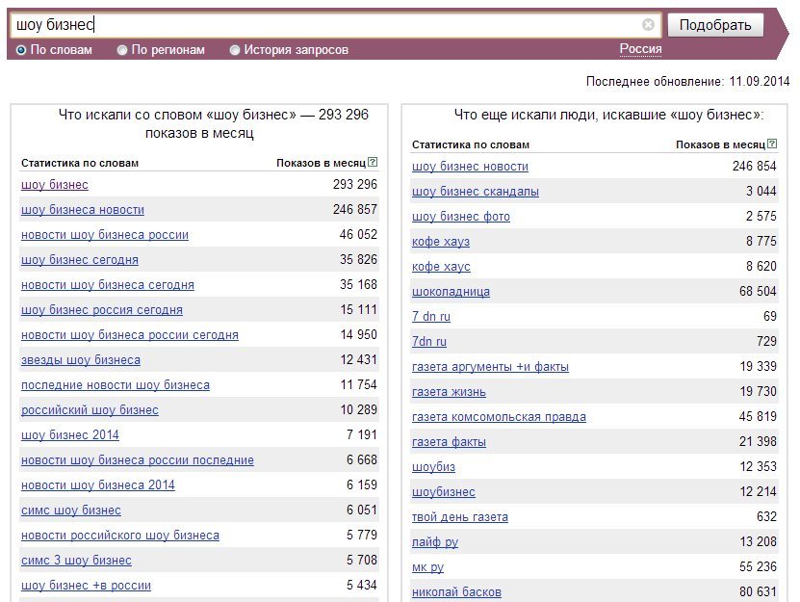Click the Последнее обновление: 11.09.2014 text
800x602 pixels.
[687, 81]
